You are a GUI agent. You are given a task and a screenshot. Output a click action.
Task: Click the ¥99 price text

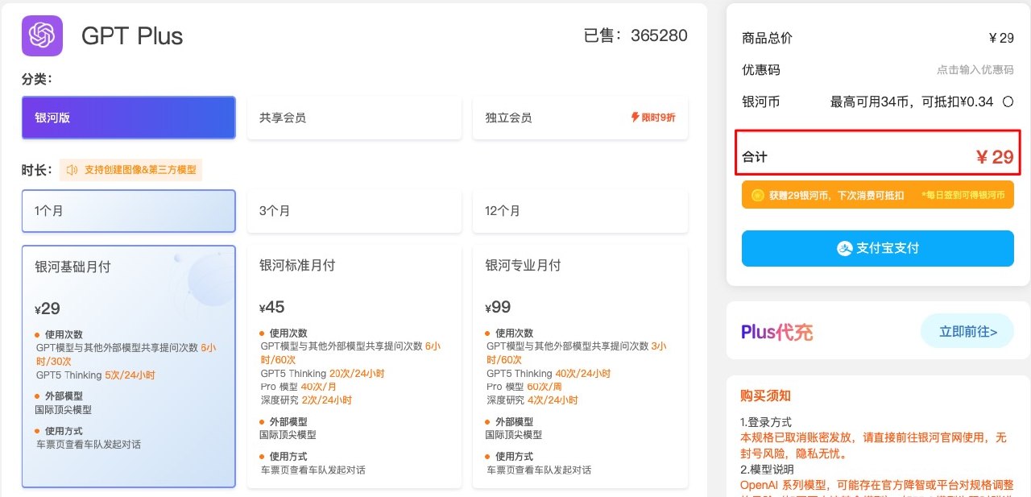(498, 307)
